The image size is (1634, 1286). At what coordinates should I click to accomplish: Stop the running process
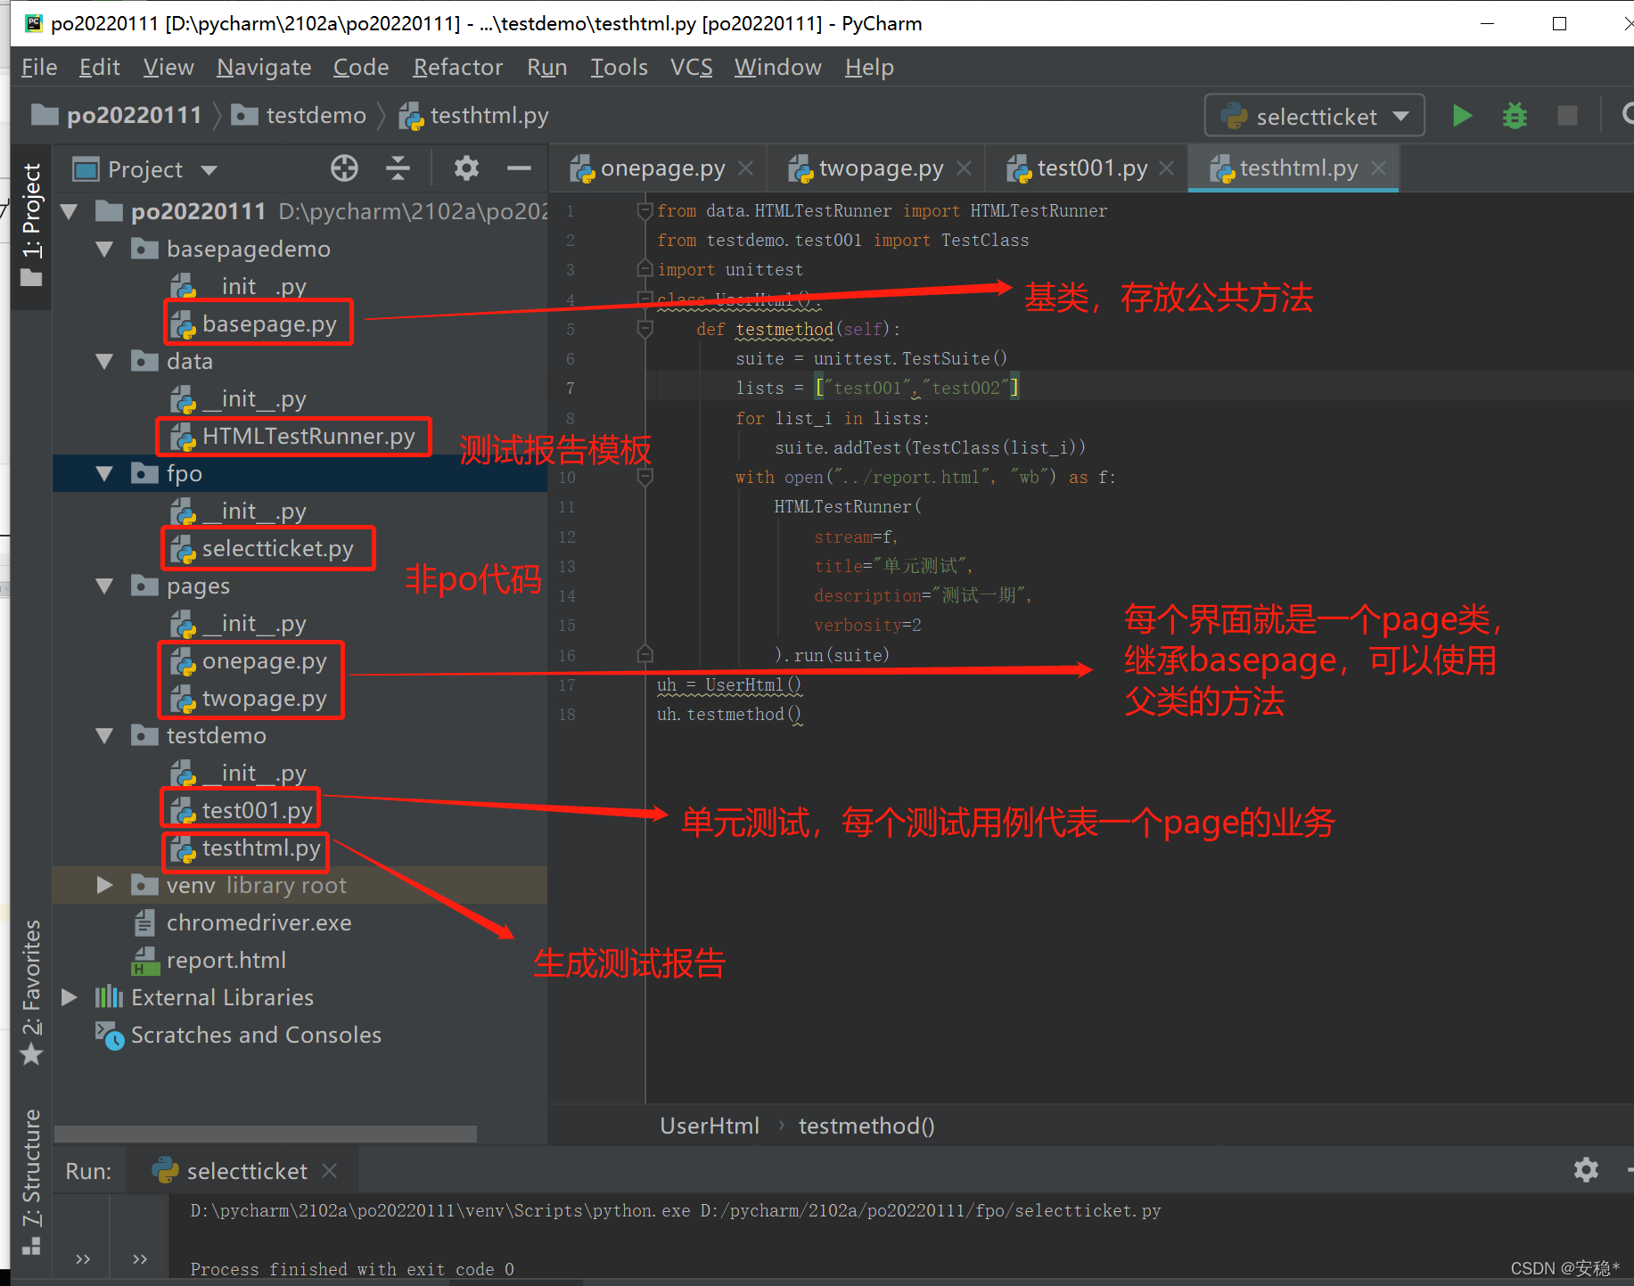point(1567,115)
